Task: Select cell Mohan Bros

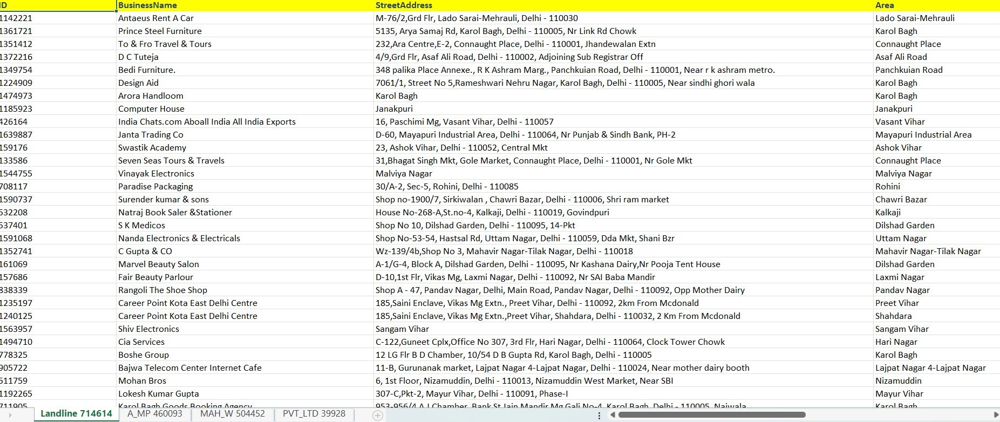Action: (244, 380)
